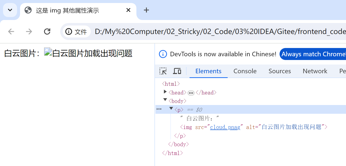Click the DevTools info circle icon
The width and height of the screenshot is (346, 166).
(163, 54)
